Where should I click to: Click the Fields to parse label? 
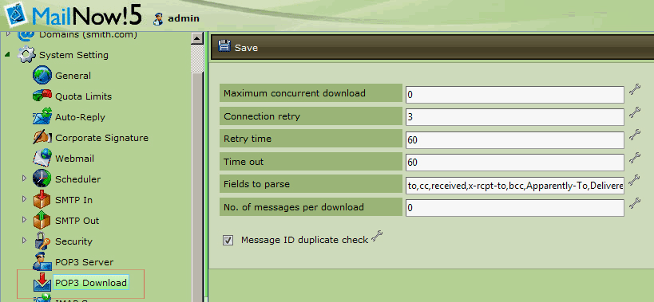[x=256, y=184]
